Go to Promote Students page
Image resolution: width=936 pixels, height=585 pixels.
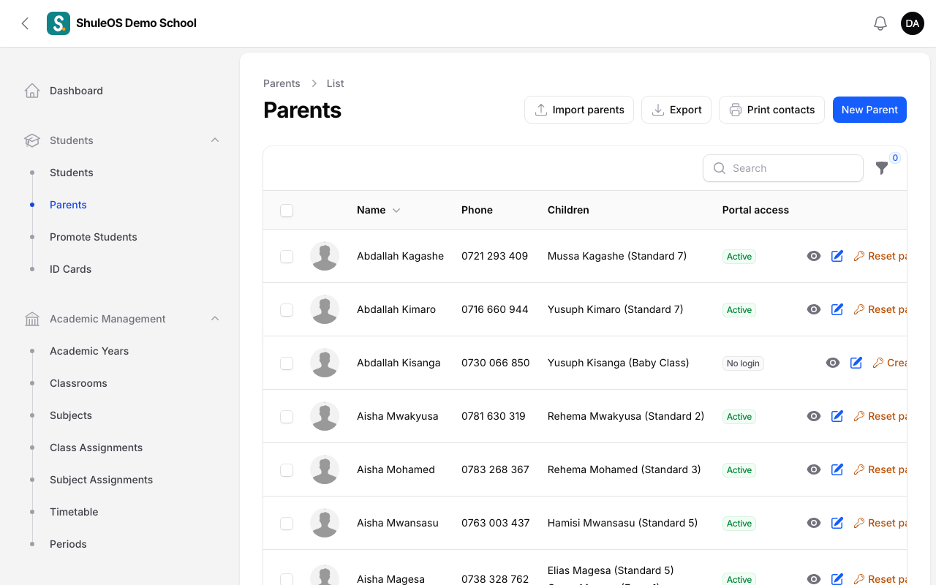(94, 237)
